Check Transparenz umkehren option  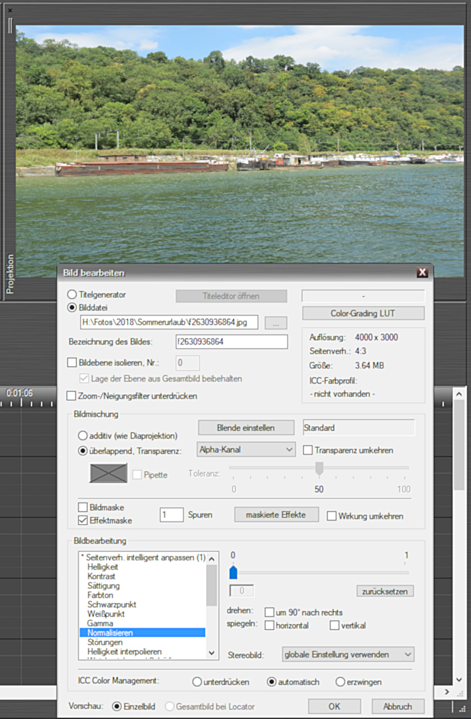[x=308, y=450]
